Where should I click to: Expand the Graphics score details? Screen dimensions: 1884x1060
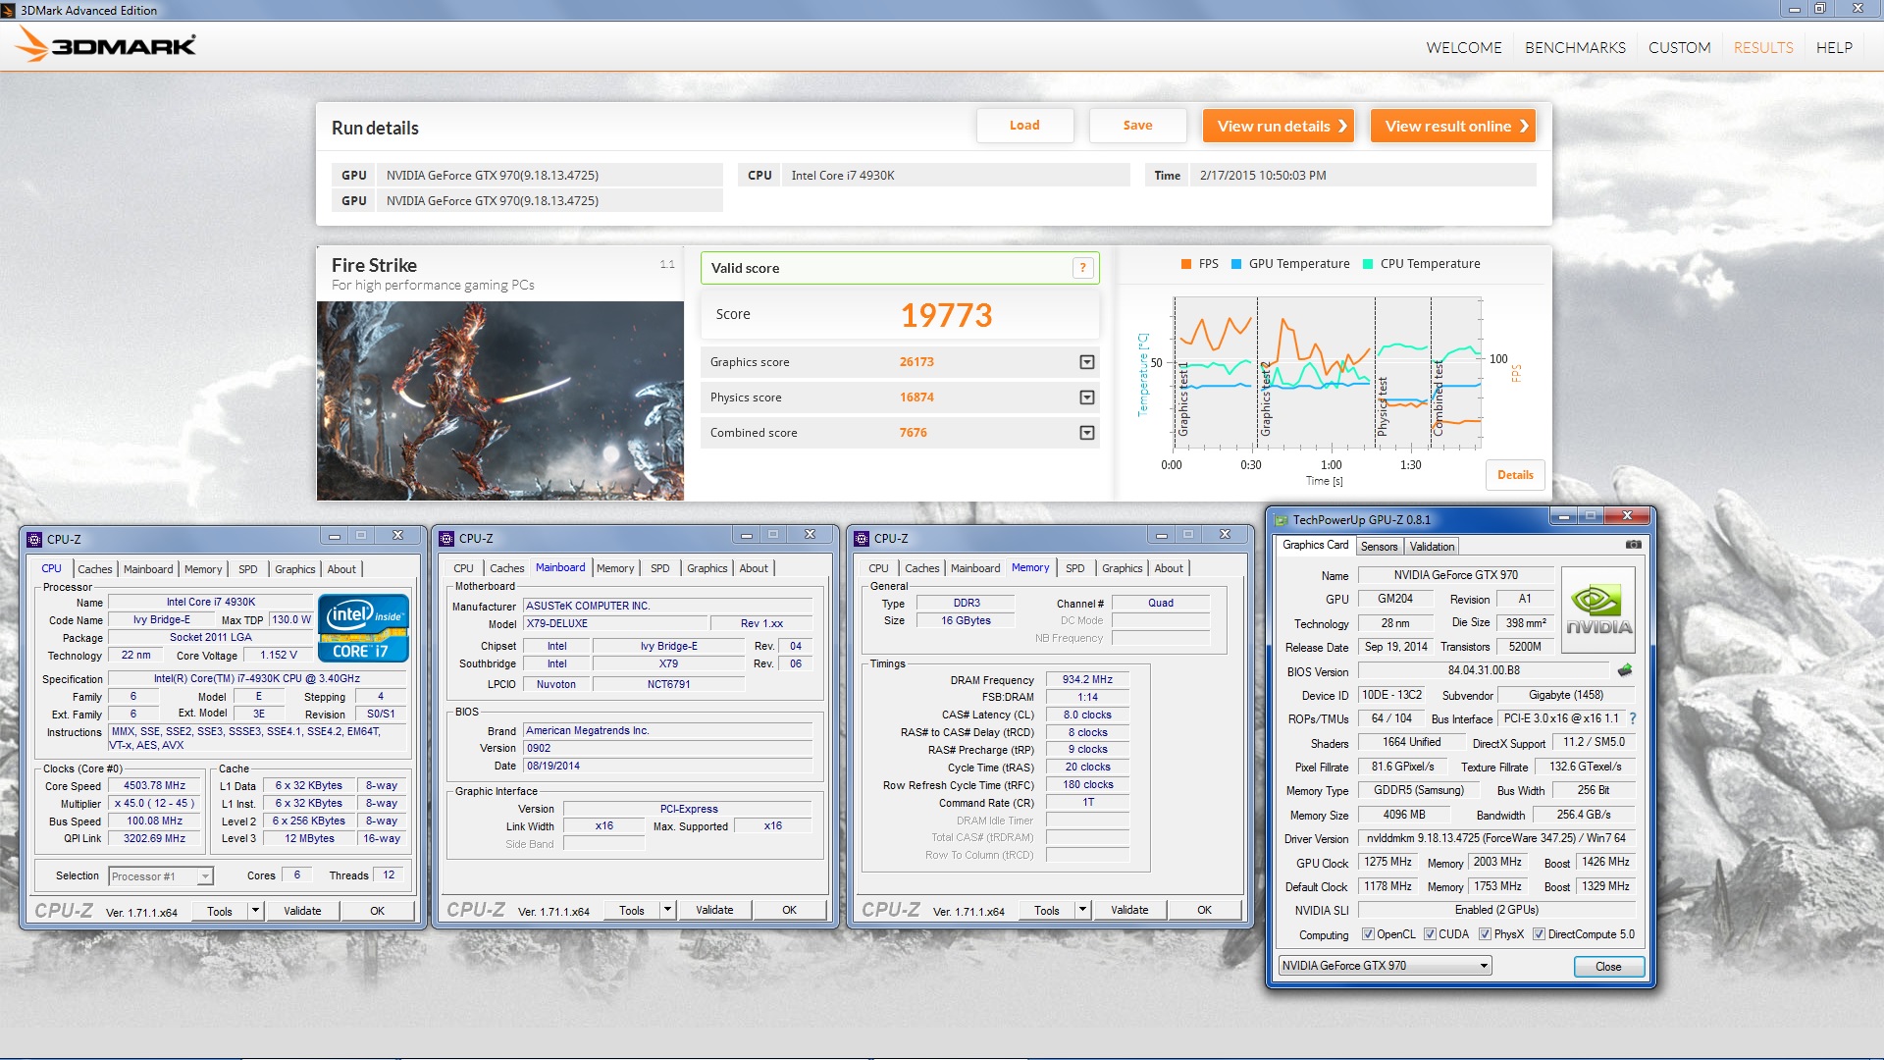pos(1086,362)
